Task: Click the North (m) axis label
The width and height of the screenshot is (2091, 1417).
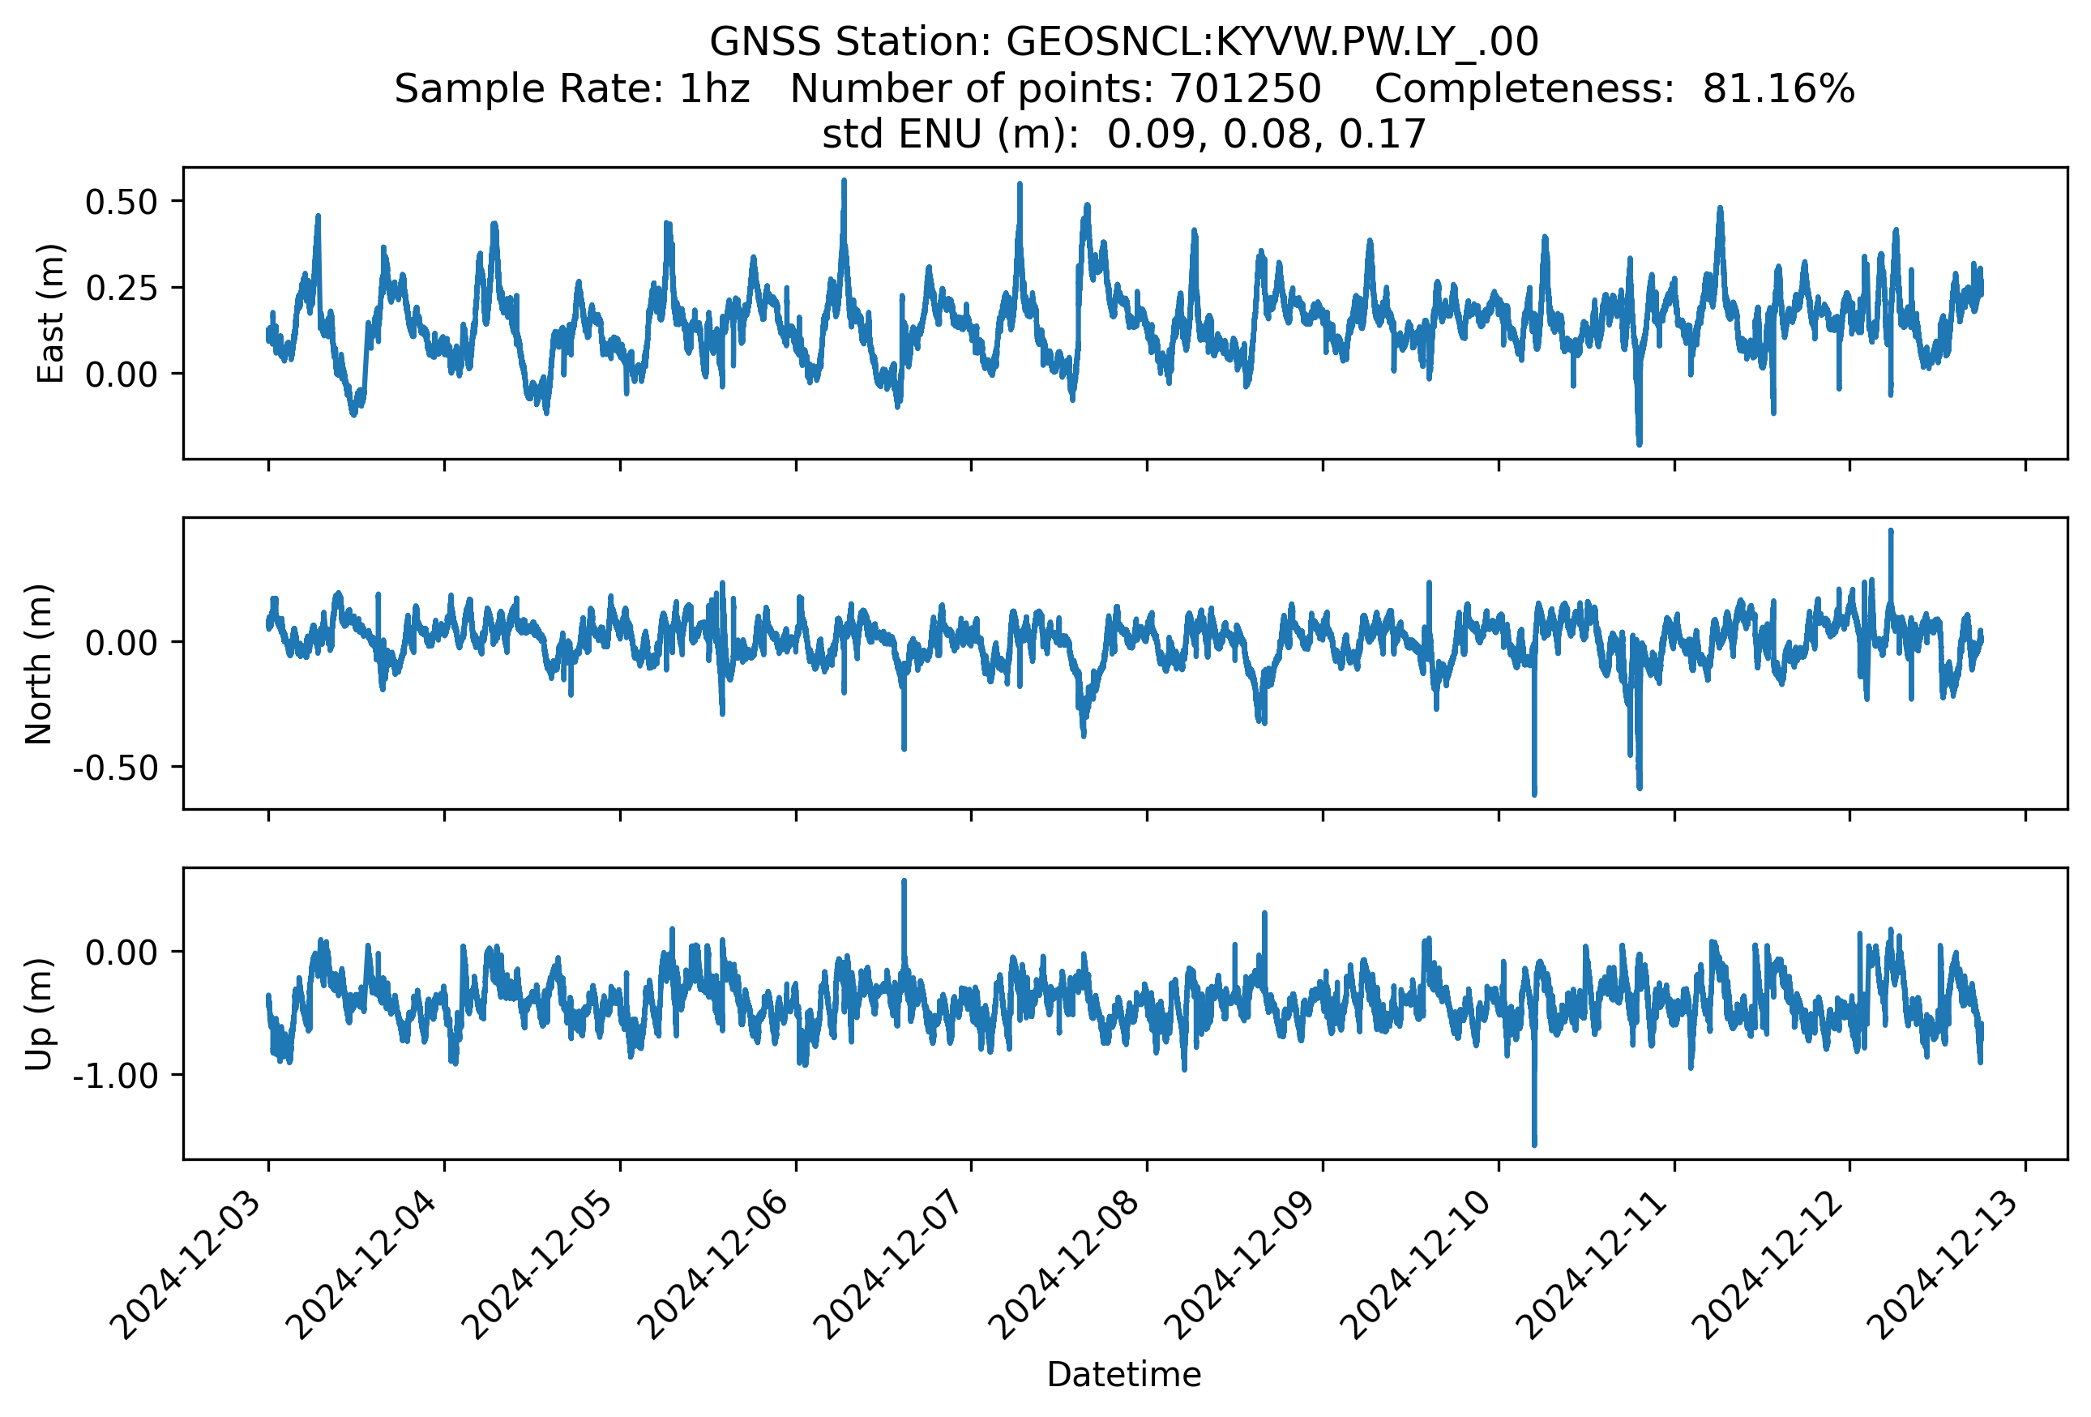Action: click(x=39, y=664)
